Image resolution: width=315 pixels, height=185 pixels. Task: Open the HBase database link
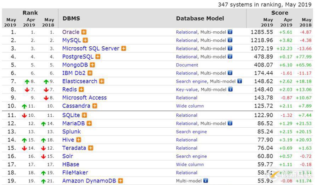[71, 164]
